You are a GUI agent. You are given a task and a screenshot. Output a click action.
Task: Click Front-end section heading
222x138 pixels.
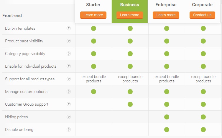12,16
